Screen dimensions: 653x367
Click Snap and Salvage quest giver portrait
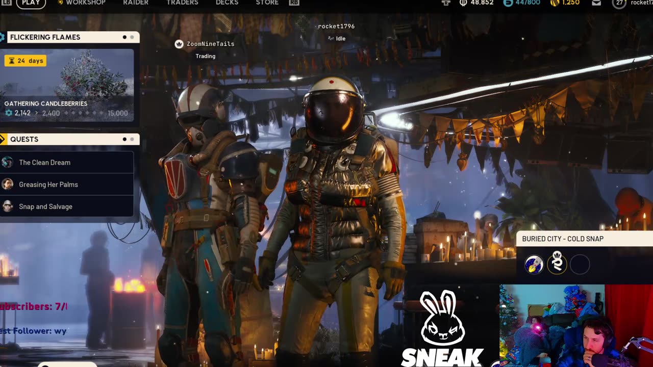point(7,206)
